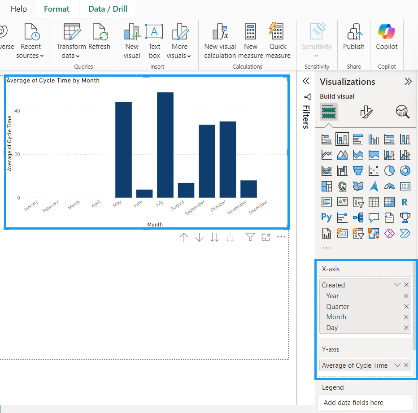Expand the More visuals dropdown
418x413 pixels.
tap(179, 41)
